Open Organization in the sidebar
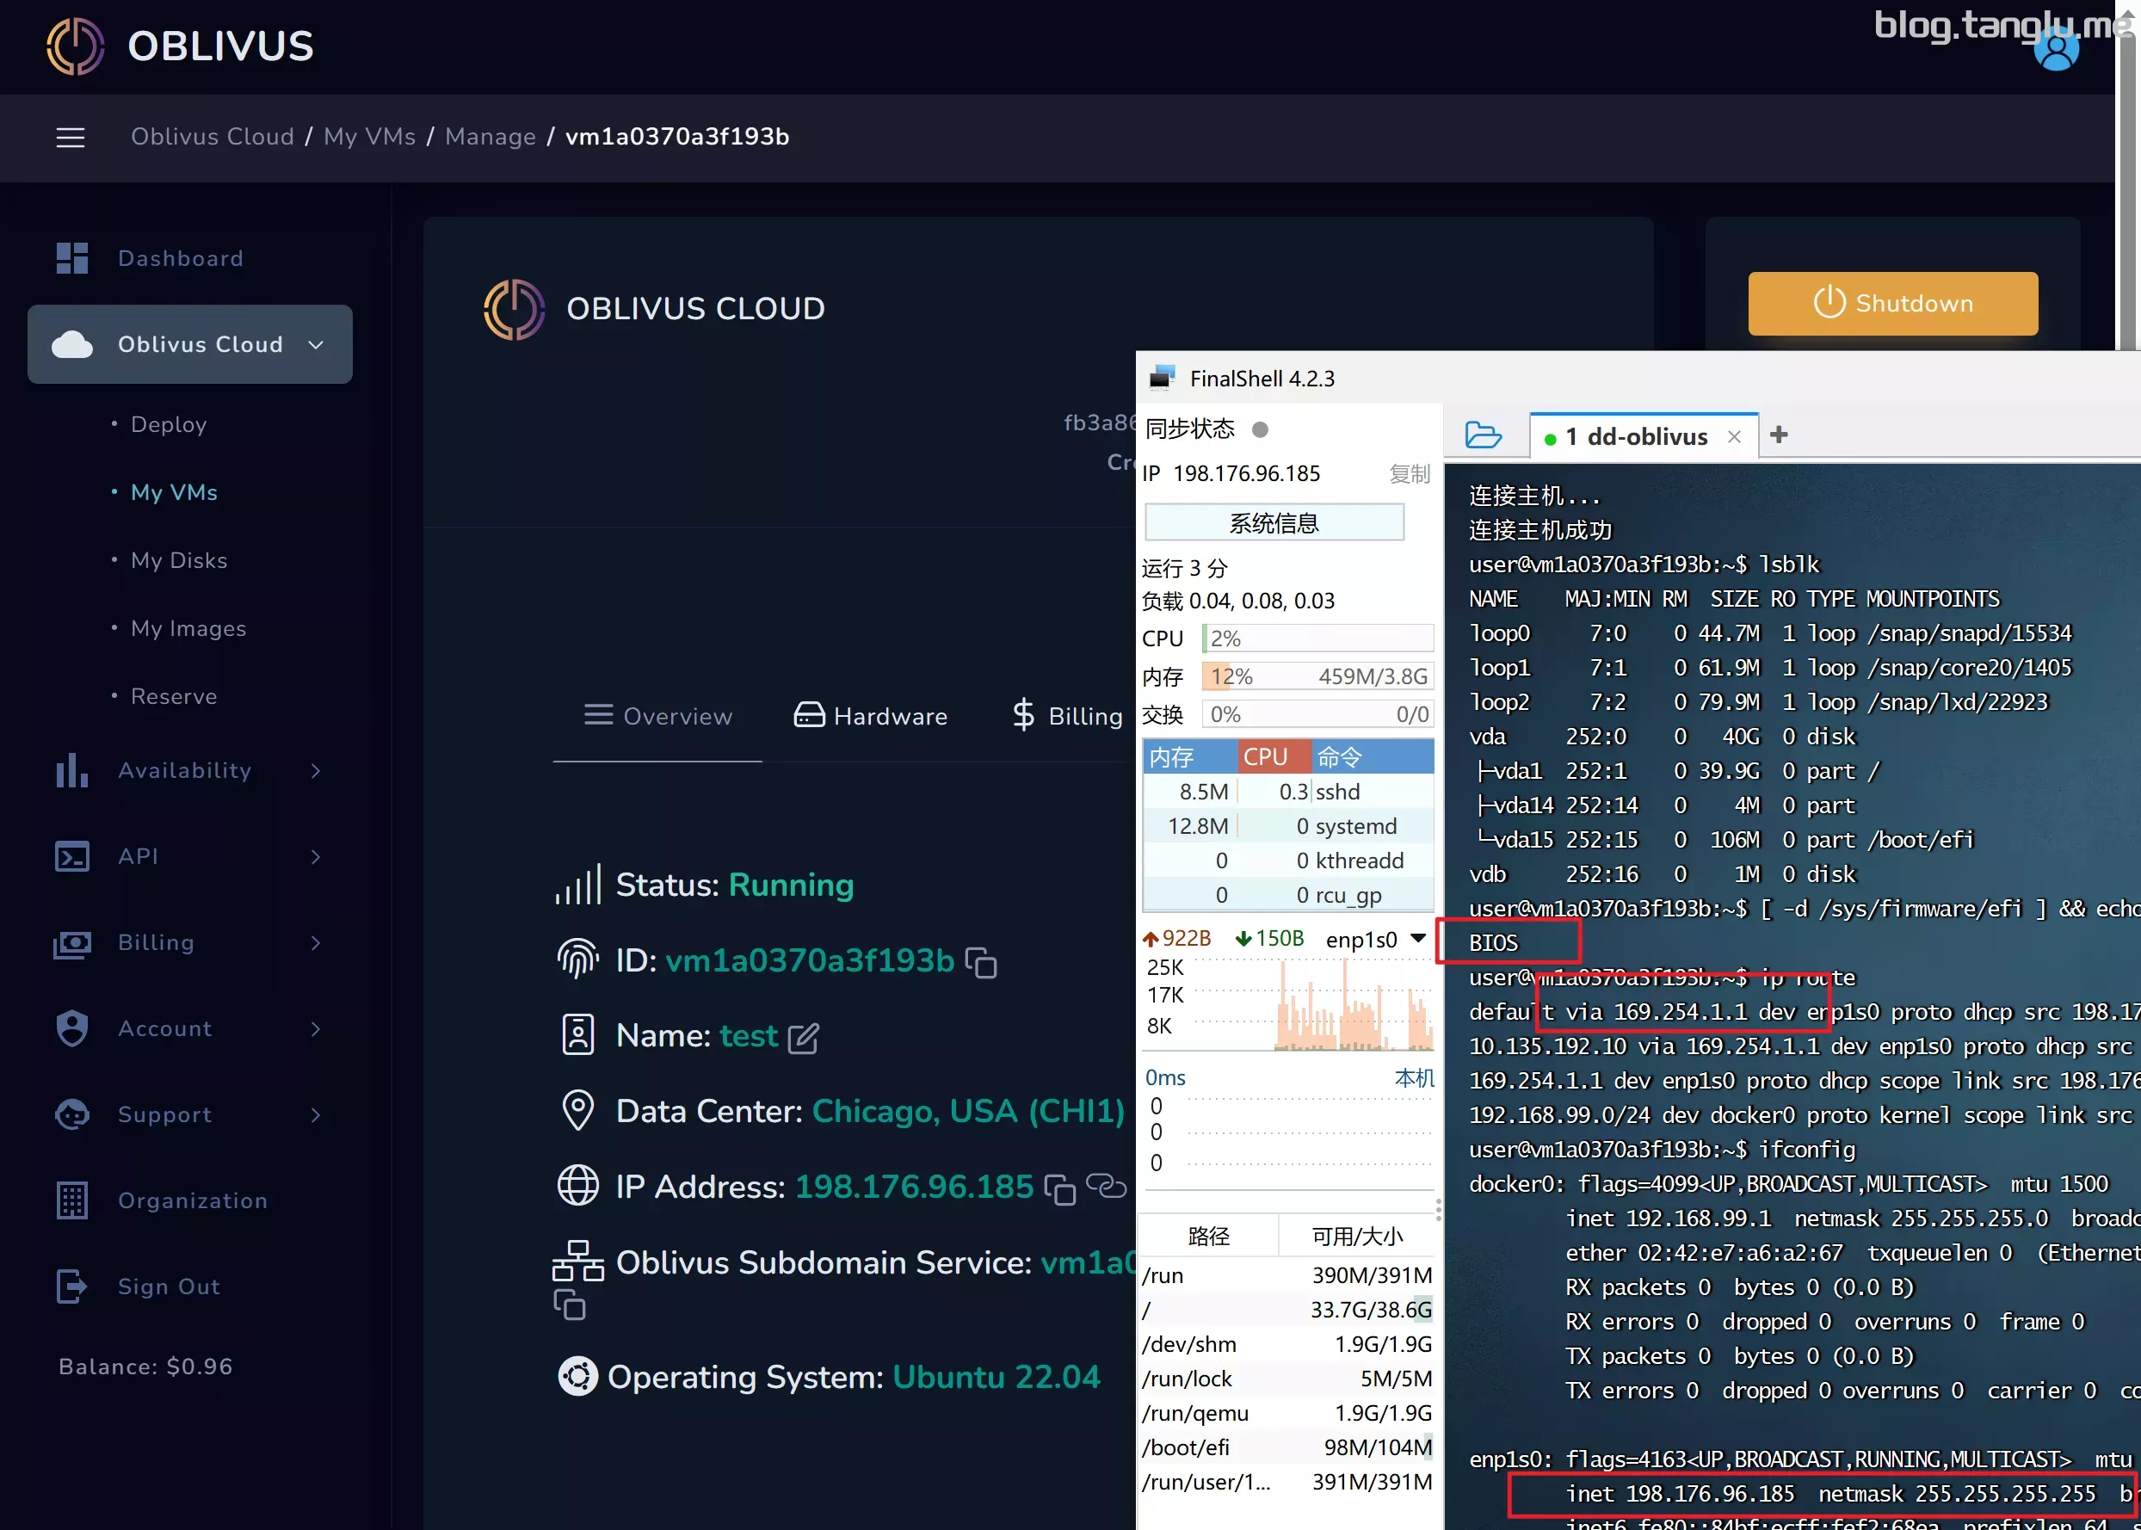The width and height of the screenshot is (2141, 1530). tap(192, 1200)
